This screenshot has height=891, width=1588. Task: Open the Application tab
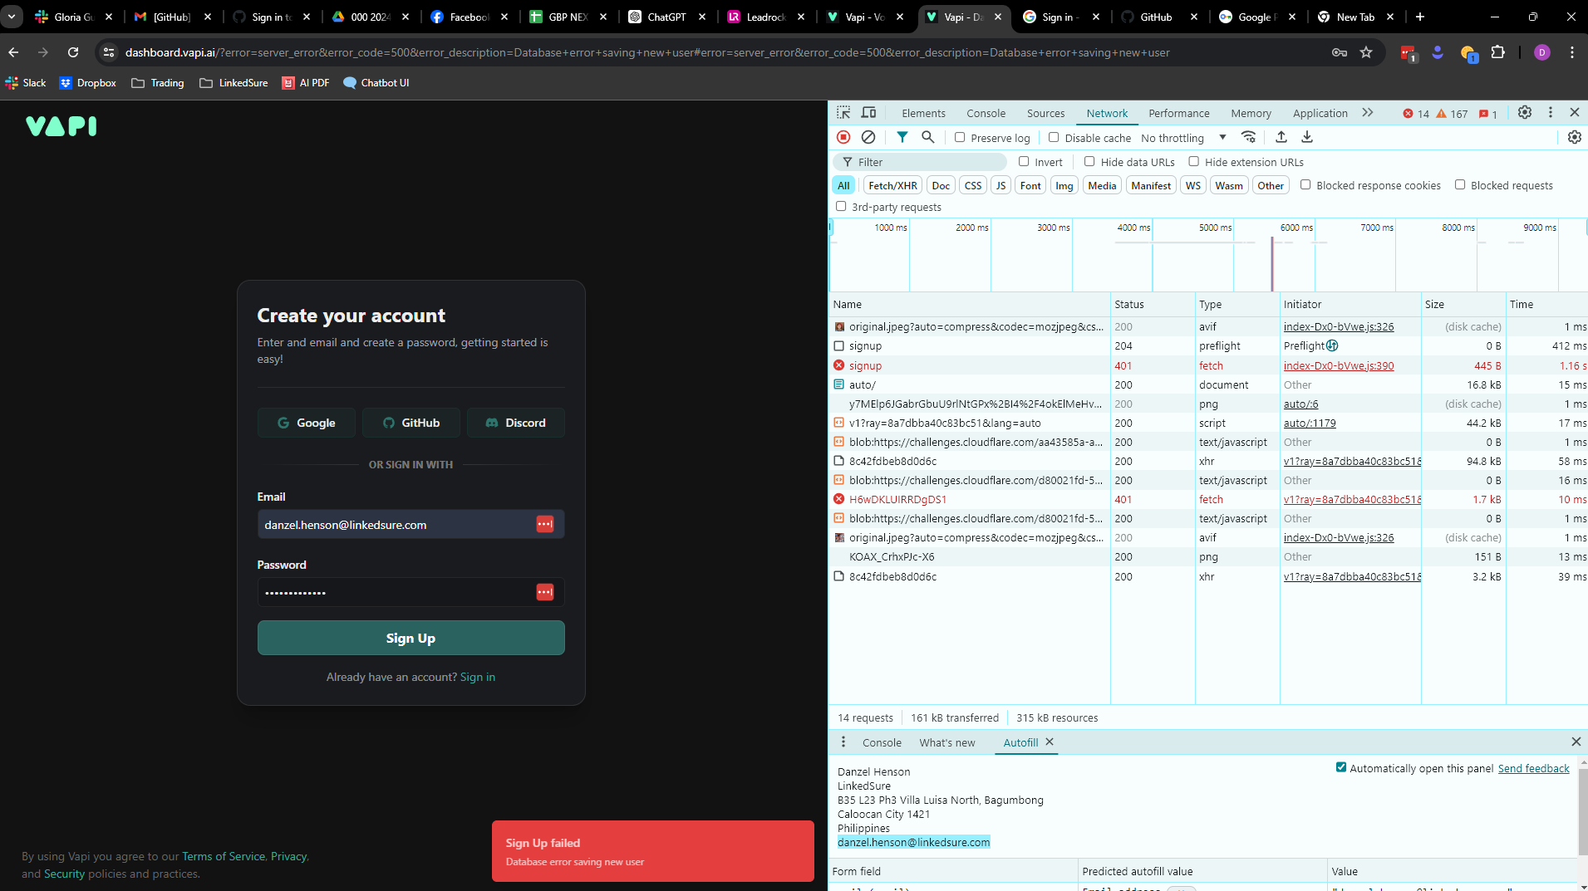pyautogui.click(x=1320, y=113)
